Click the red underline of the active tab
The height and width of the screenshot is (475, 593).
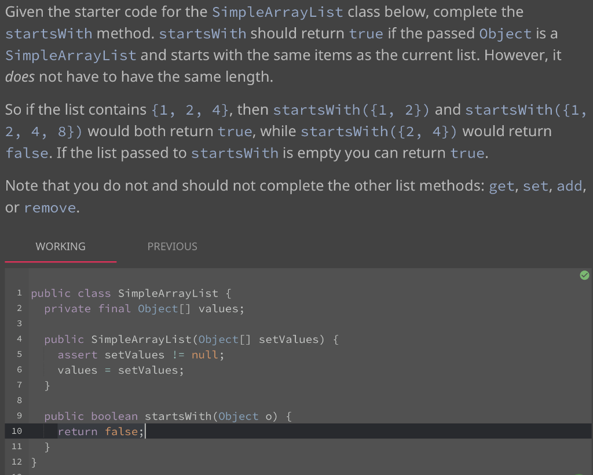pyautogui.click(x=60, y=261)
